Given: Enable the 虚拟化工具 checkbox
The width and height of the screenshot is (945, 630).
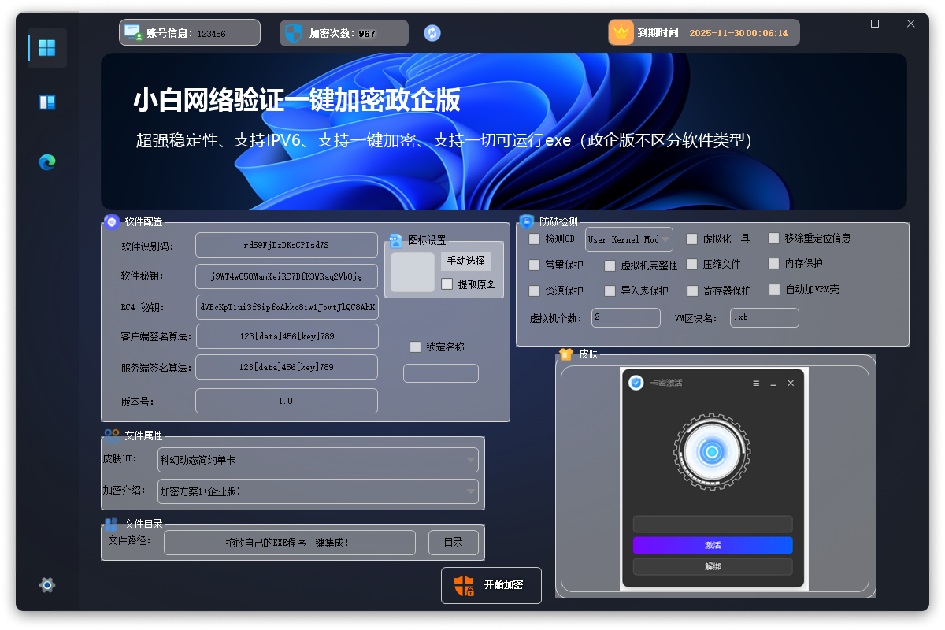Looking at the screenshot, I should coord(692,239).
